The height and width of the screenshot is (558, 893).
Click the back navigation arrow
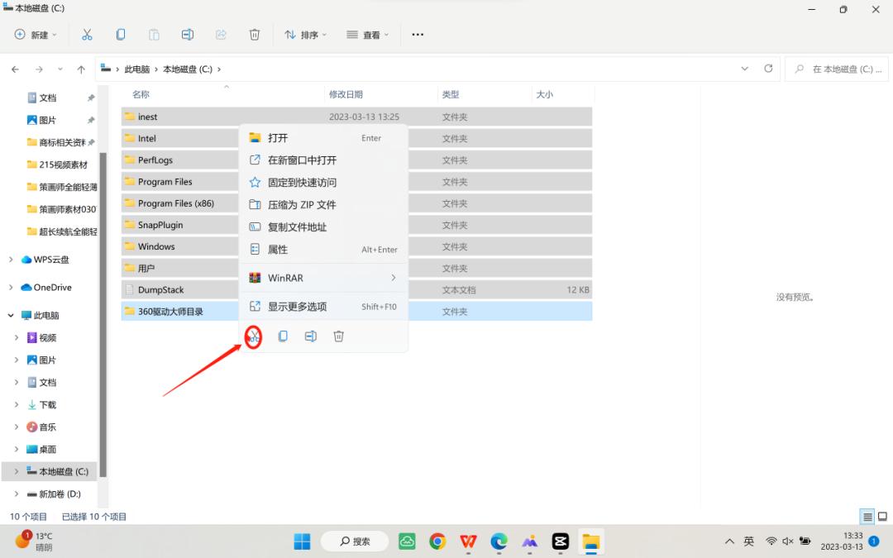(x=15, y=69)
